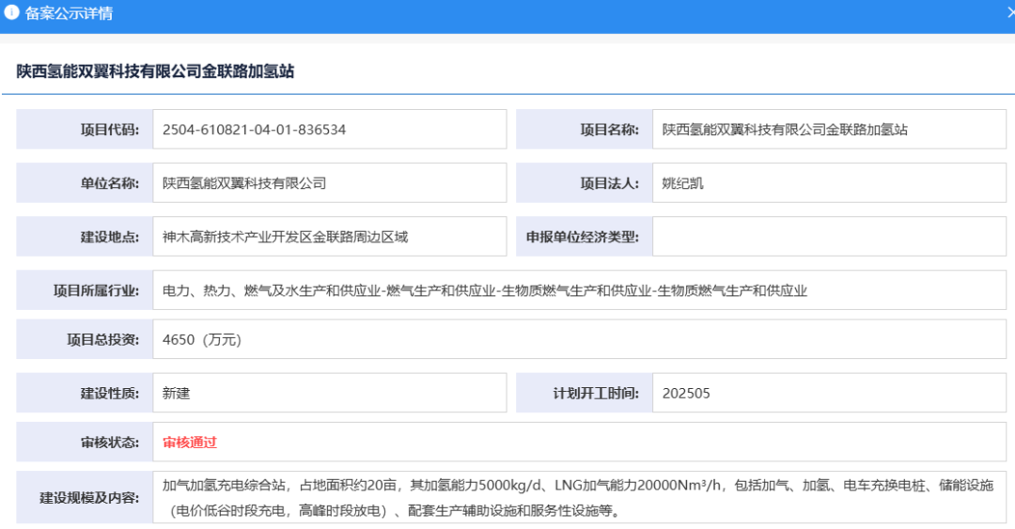Click the heading 陕西氢能双翼科技有限公司金联路加氢站

pos(156,71)
